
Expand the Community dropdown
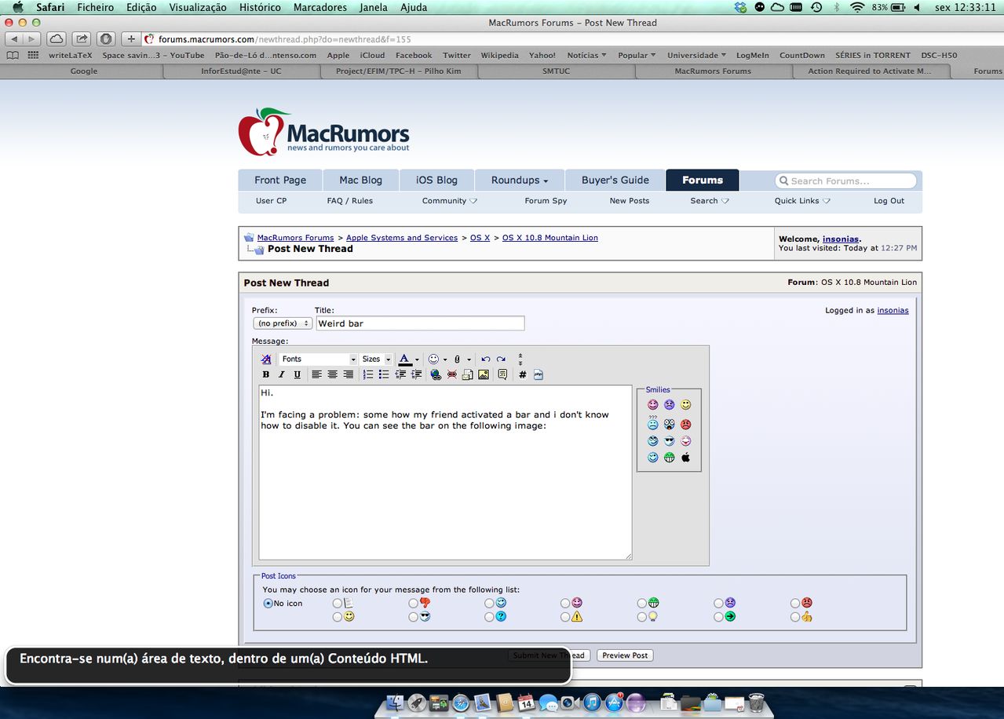[450, 201]
